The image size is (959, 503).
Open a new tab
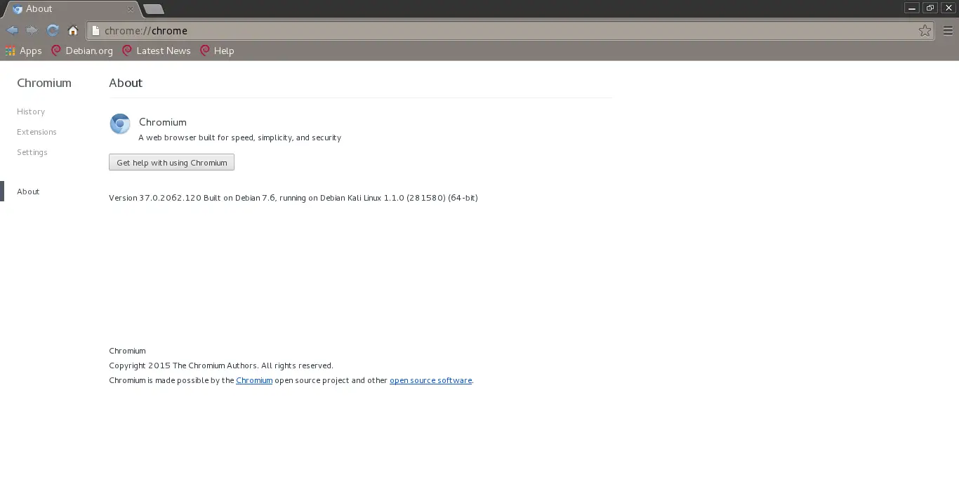pos(153,9)
